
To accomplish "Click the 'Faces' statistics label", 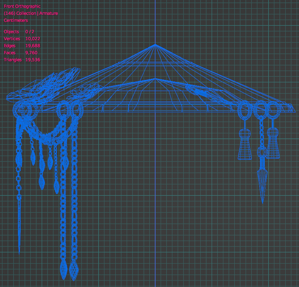I will pos(9,53).
